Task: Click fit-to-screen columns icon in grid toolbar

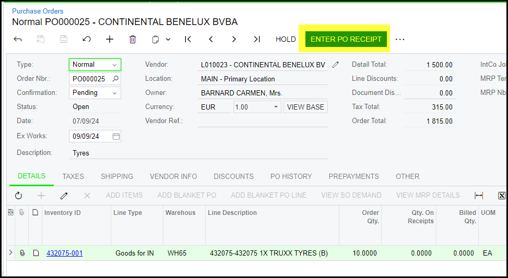Action: (x=479, y=196)
